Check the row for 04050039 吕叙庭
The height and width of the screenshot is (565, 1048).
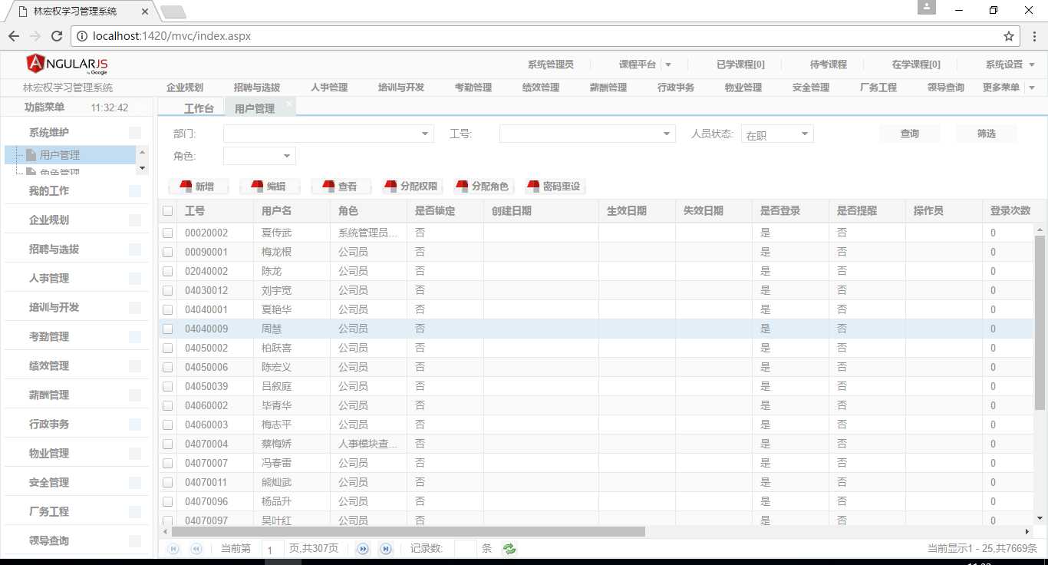pos(168,386)
